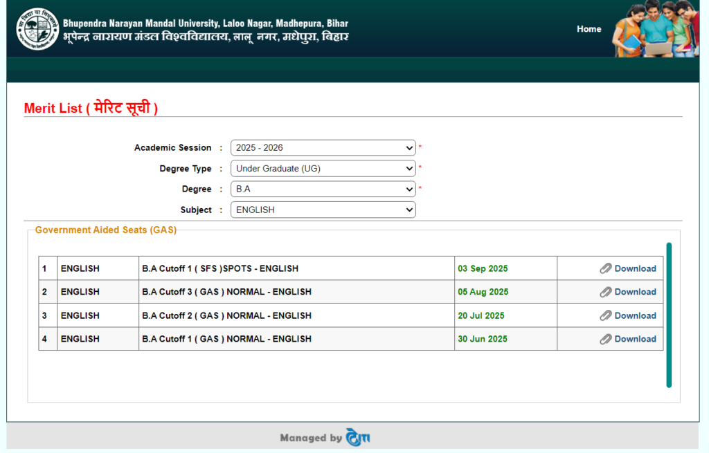Click the date 30 Jun 2025

pos(483,339)
